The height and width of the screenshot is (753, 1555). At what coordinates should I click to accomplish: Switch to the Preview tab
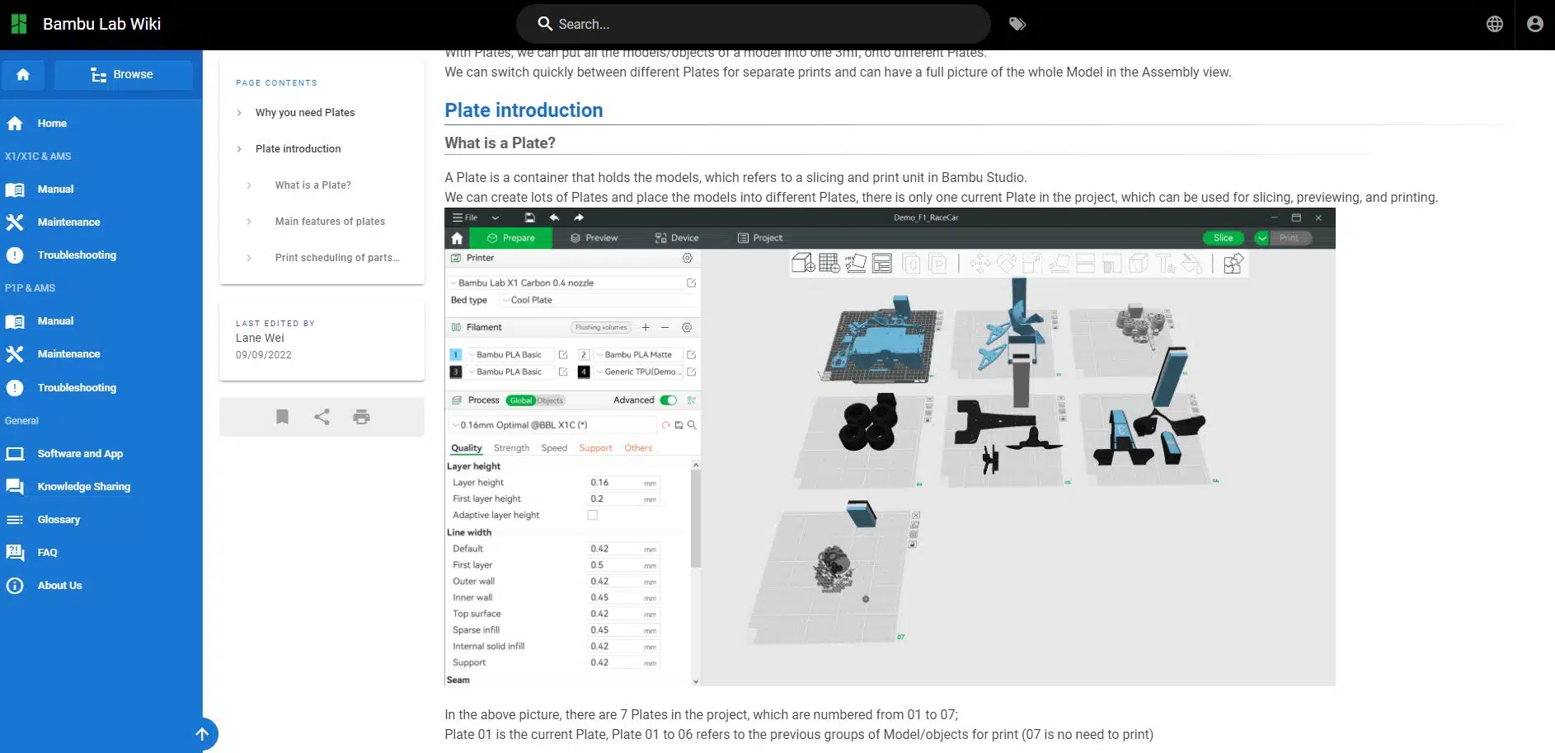coord(594,238)
